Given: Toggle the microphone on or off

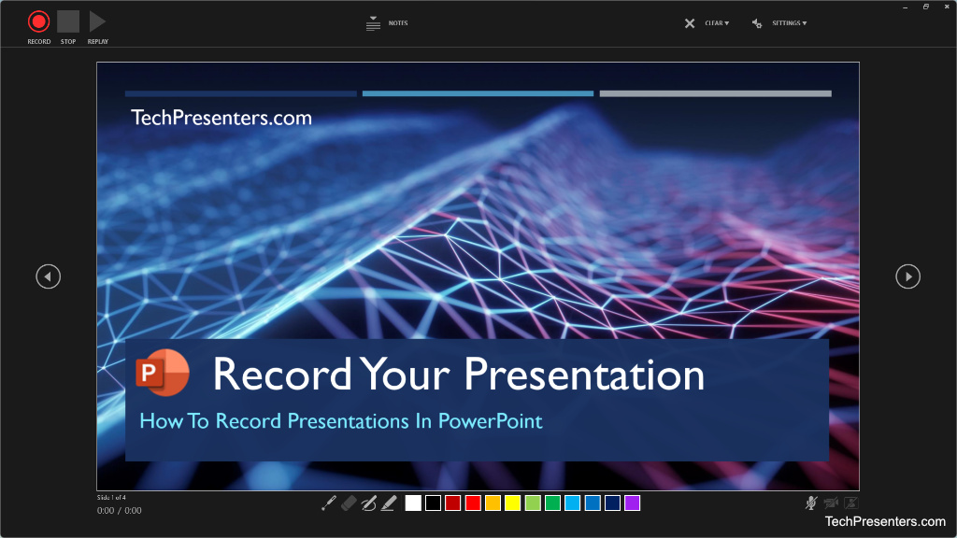Looking at the screenshot, I should 811,503.
